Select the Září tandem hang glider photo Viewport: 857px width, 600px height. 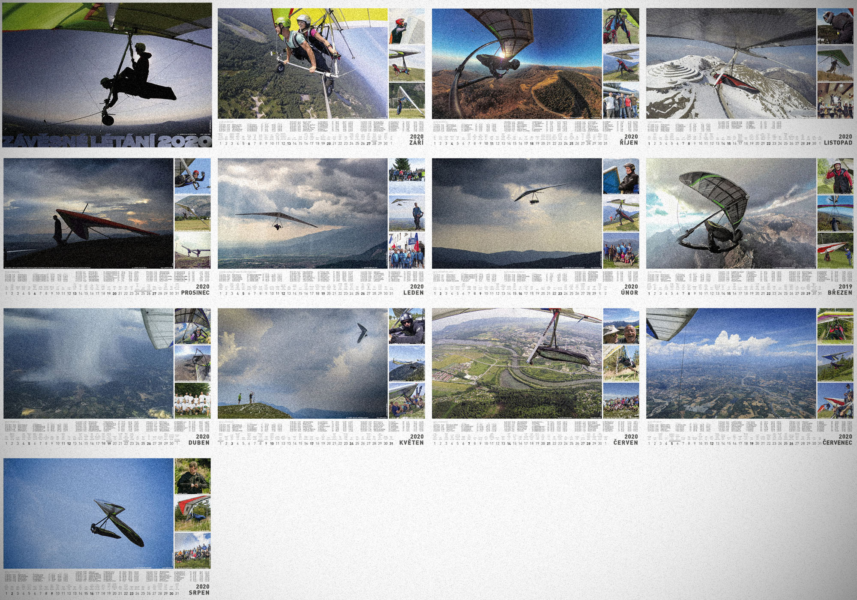click(303, 63)
